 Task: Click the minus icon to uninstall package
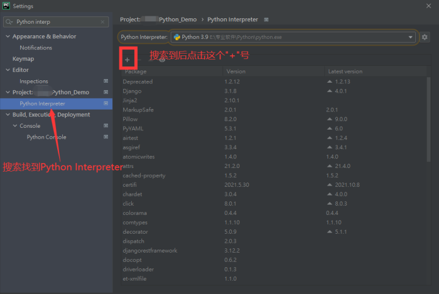pos(139,60)
